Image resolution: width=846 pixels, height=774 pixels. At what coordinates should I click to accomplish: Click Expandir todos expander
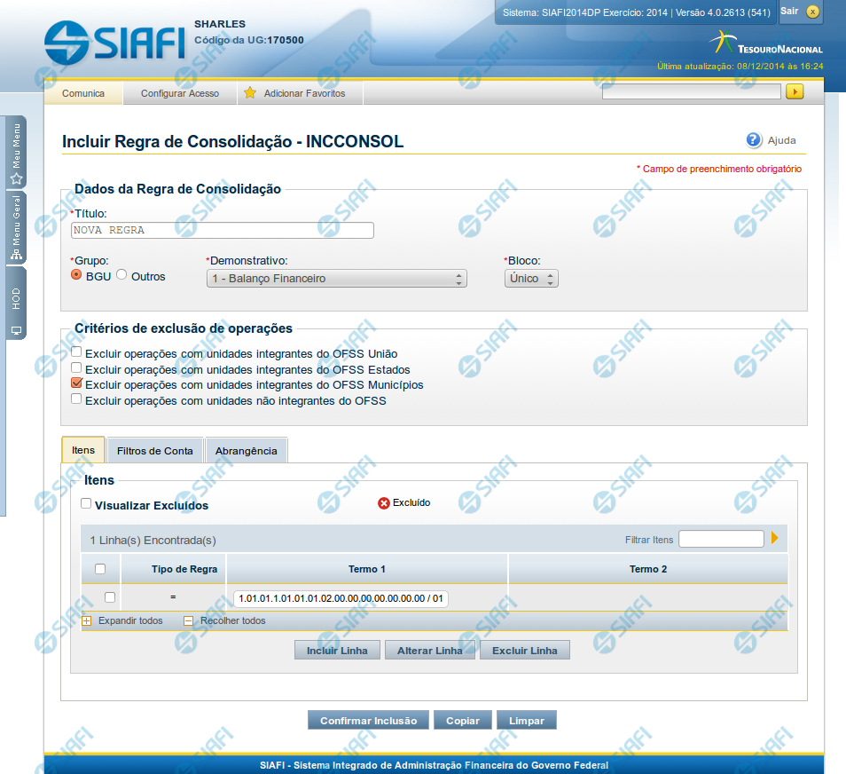coord(87,621)
